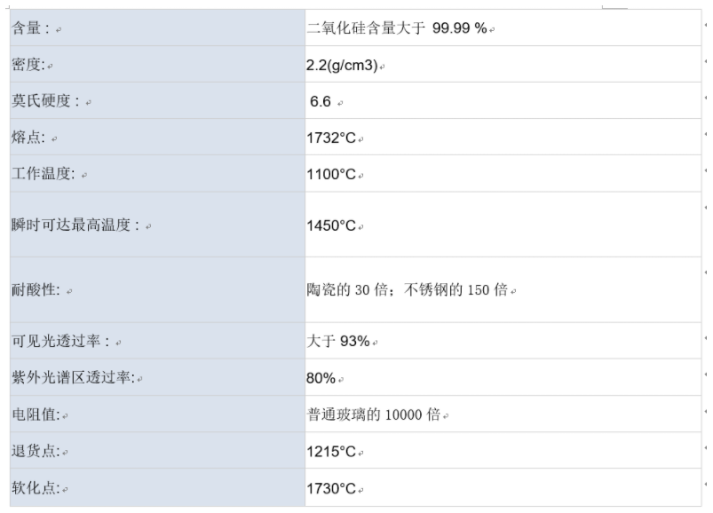This screenshot has width=713, height=513.
Task: Click the 瞬时可达最高温度 label cell
Action: coord(75,225)
